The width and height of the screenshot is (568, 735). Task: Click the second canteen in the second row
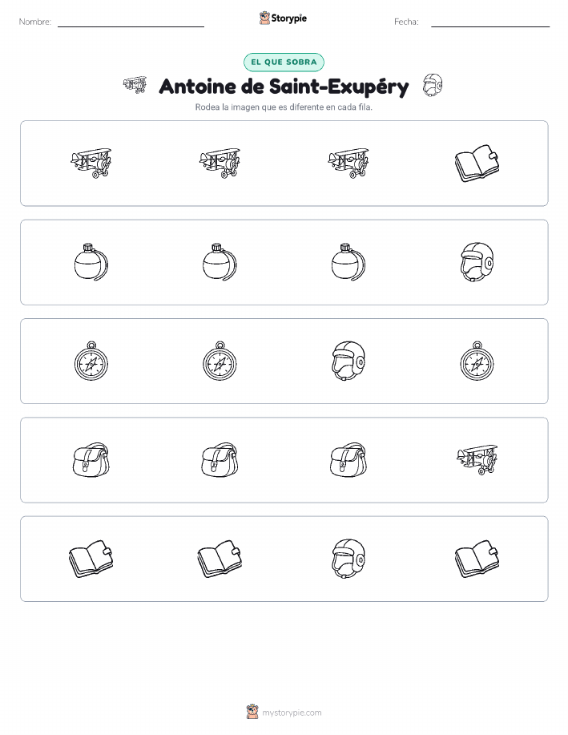[220, 262]
